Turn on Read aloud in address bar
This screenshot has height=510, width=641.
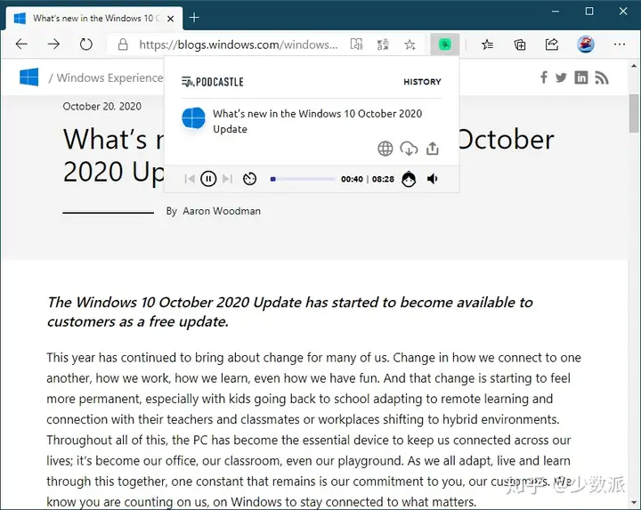click(x=356, y=45)
